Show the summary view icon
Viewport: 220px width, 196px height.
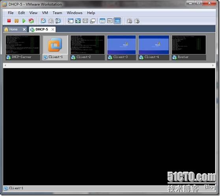[x=103, y=21]
